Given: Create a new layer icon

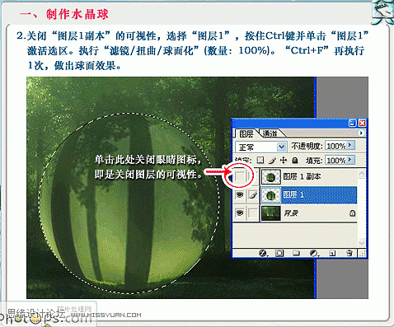Looking at the screenshot, I should coord(332,253).
